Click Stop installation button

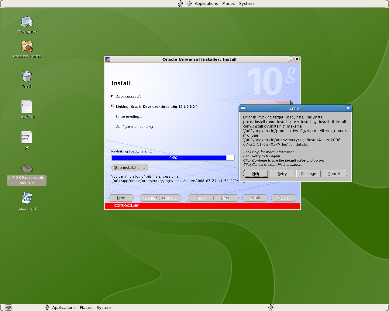130,168
